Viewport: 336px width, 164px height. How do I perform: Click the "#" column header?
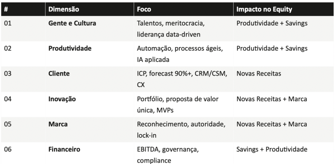[x=7, y=10]
